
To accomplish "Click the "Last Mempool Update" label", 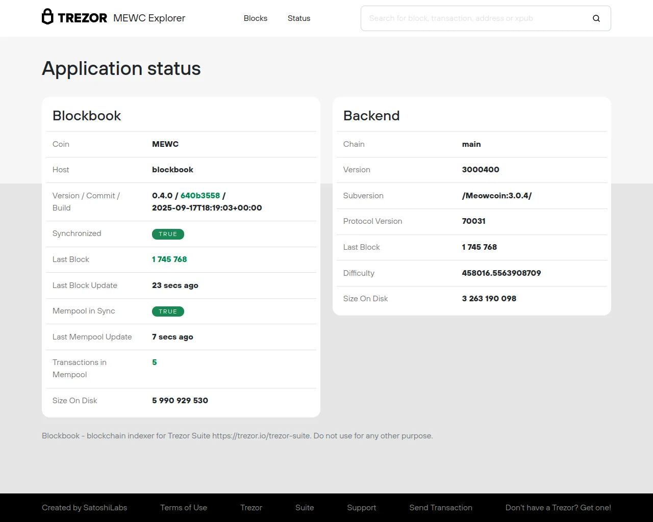I will click(92, 337).
